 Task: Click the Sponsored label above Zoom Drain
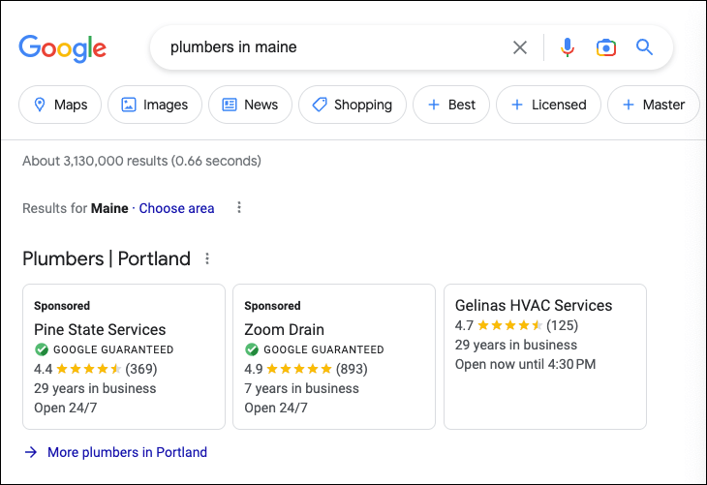tap(272, 306)
